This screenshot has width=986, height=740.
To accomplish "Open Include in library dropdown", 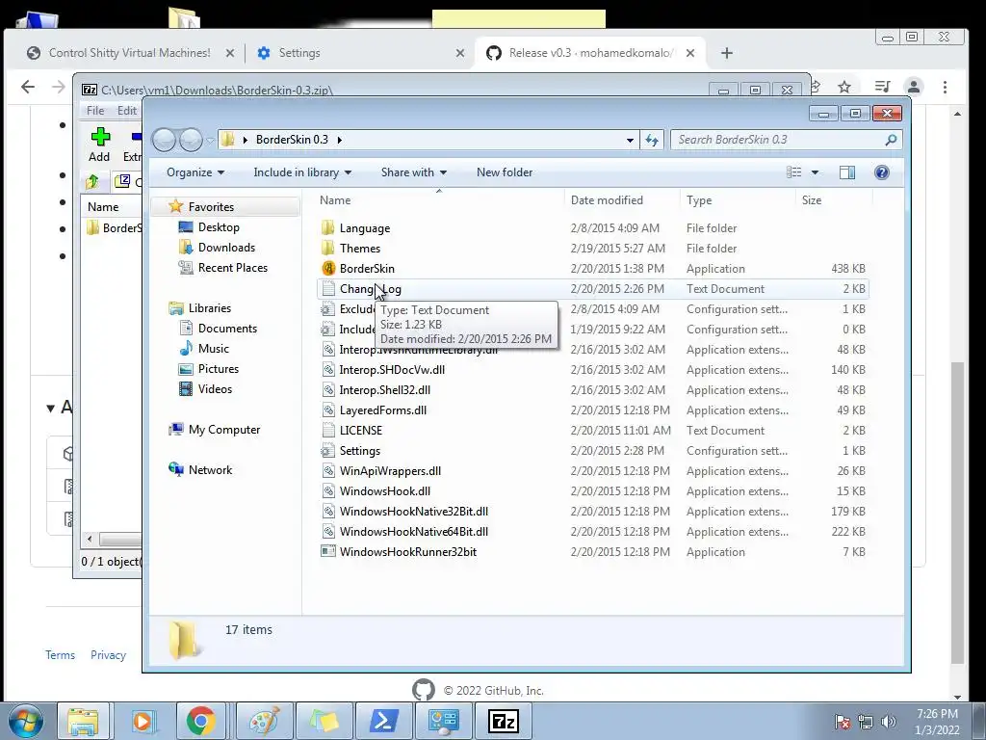I will (302, 172).
